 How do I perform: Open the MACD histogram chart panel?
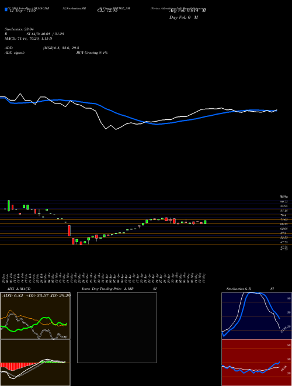[35, 363]
